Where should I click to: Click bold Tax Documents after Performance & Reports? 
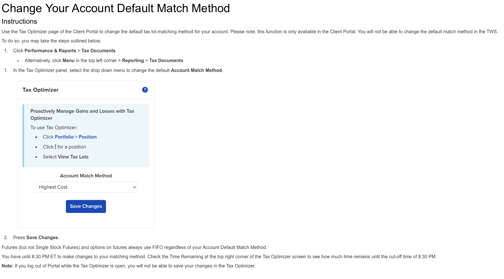[98, 51]
